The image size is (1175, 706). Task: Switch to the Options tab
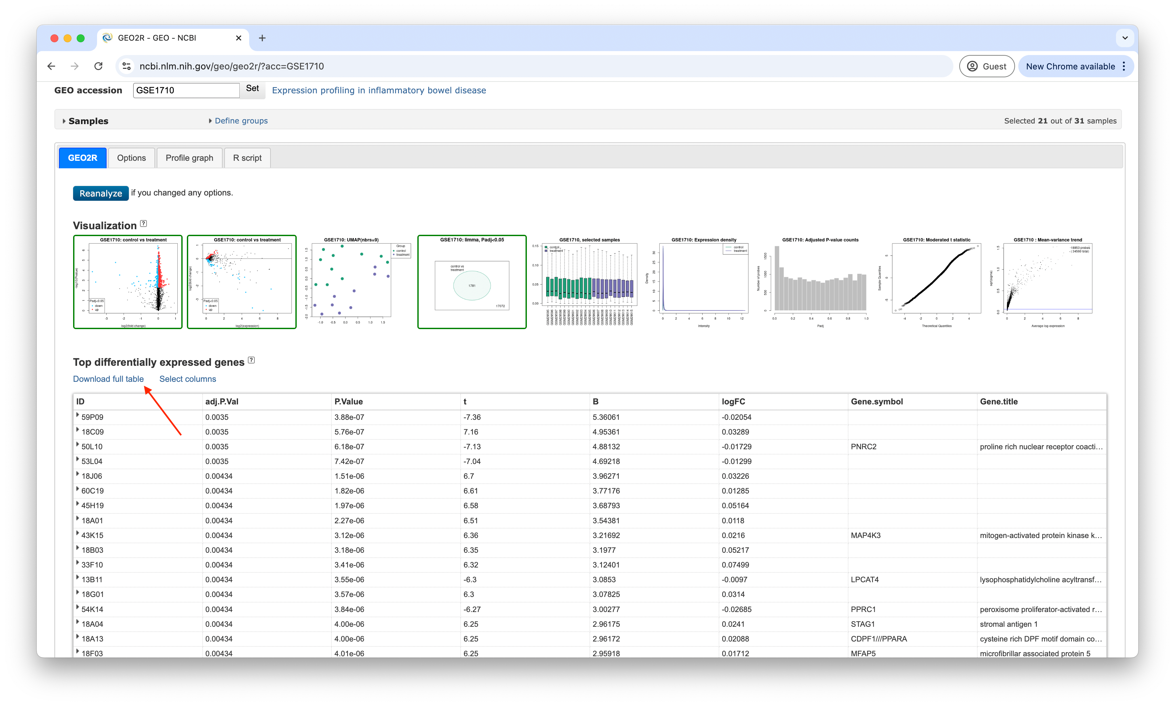pyautogui.click(x=131, y=158)
